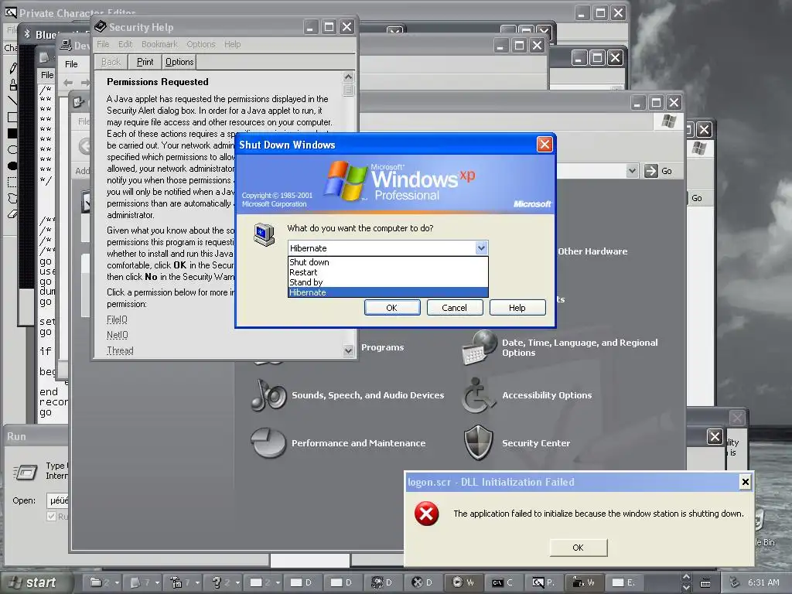
Task: Open Edit menu in Security Help
Action: click(125, 44)
